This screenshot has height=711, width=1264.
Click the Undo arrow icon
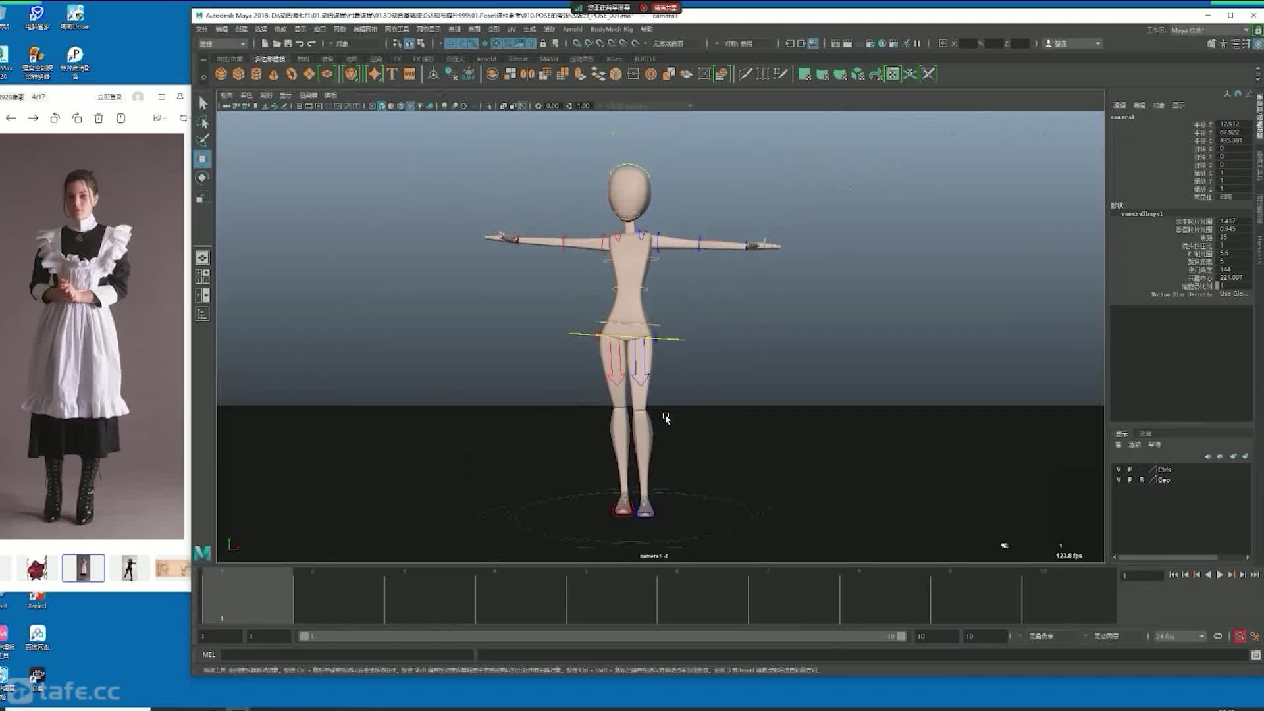[x=300, y=43]
